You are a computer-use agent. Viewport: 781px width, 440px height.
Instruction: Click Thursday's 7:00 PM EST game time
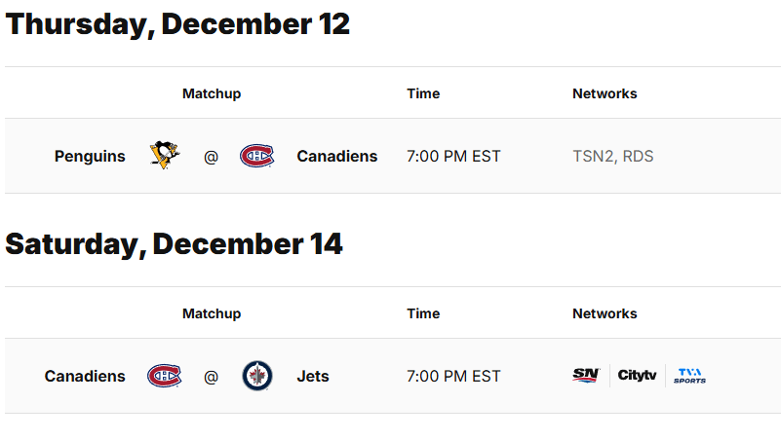tap(453, 156)
